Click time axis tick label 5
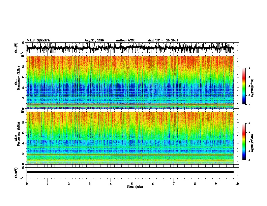The image size is (267, 206). click(132, 184)
